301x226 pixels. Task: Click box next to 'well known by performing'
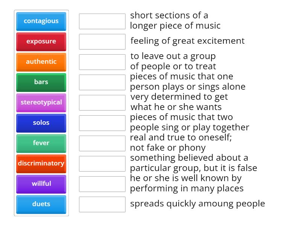click(x=102, y=184)
